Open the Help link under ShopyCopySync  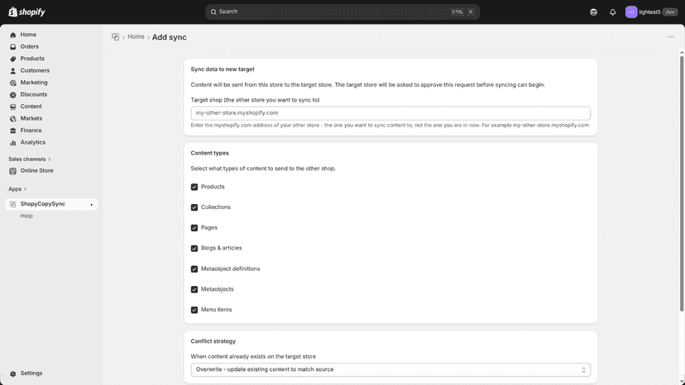click(x=26, y=216)
